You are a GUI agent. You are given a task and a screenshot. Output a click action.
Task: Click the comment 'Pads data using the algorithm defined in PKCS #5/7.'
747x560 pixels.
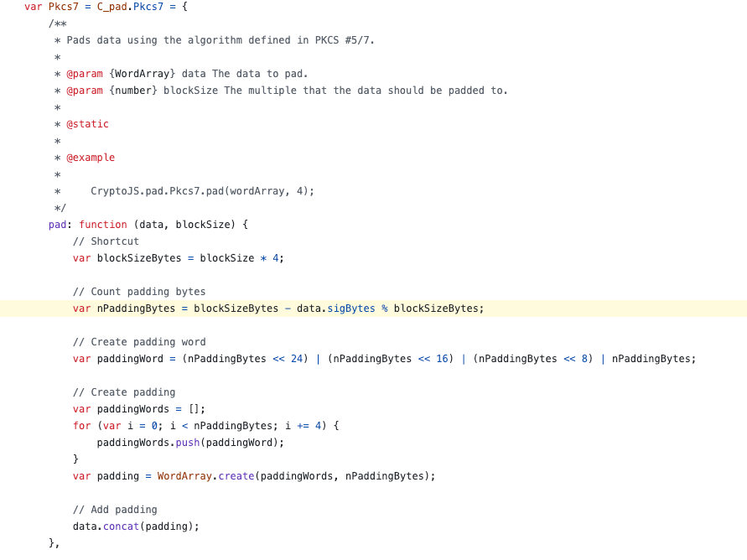pyautogui.click(x=220, y=40)
